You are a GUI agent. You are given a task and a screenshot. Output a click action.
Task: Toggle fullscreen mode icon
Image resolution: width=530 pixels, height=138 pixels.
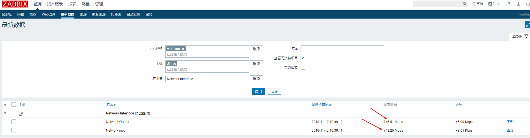[527, 25]
